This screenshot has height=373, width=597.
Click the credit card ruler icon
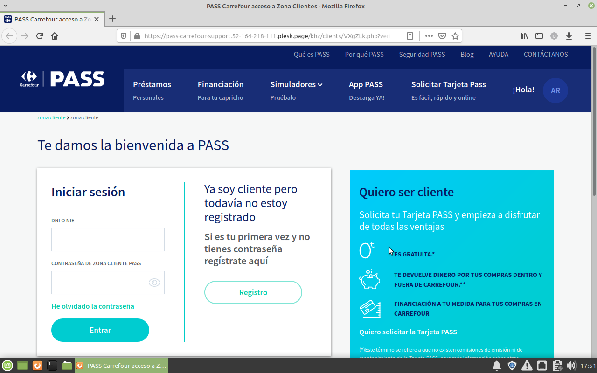370,309
